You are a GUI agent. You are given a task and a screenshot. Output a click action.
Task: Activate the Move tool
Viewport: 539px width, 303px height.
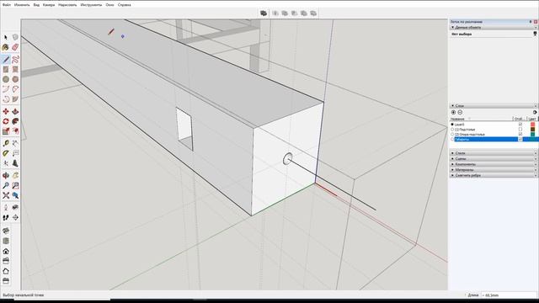[x=6, y=112]
